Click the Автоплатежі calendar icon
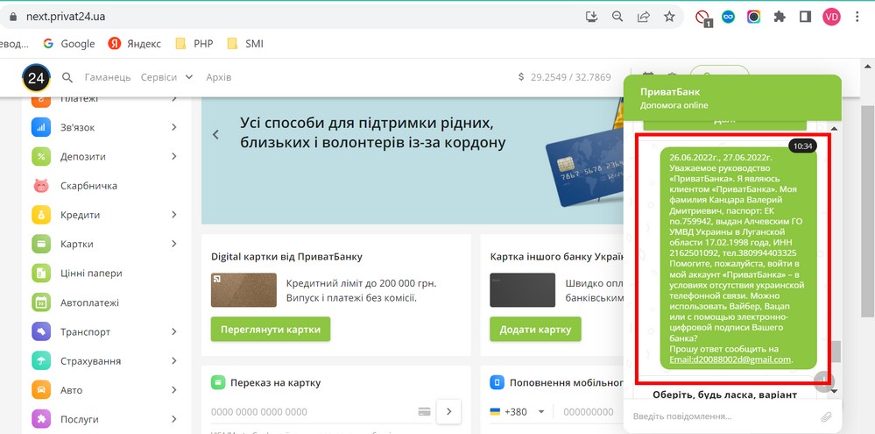 (41, 302)
